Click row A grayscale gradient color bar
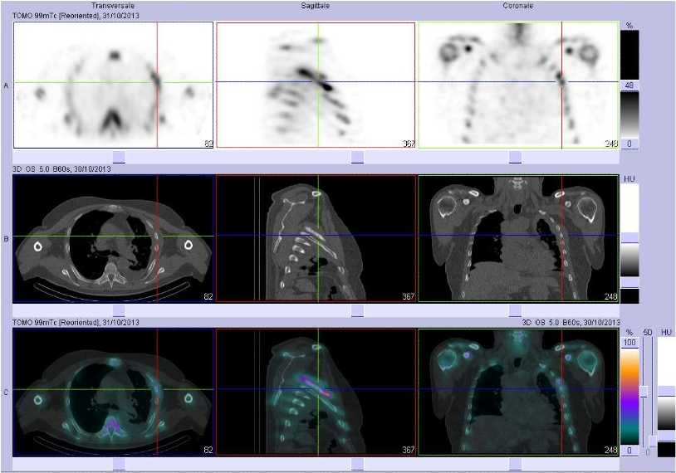 click(629, 115)
